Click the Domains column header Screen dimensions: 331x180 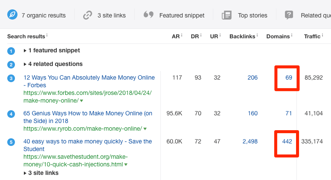tap(278, 37)
